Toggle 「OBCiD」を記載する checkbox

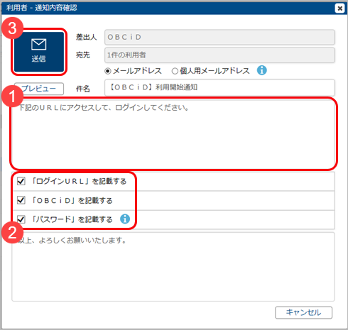[21, 200]
